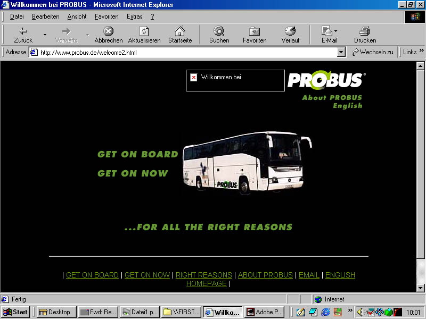Follow the RIGHT REASONS footer link

point(204,275)
